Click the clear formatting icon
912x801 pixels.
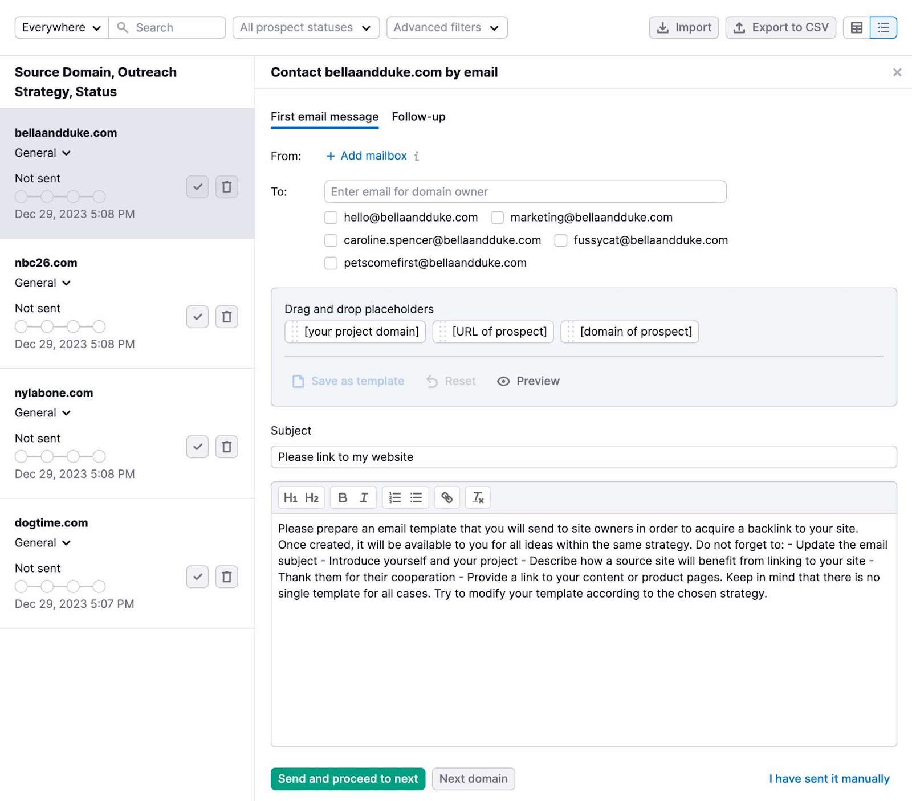point(478,497)
